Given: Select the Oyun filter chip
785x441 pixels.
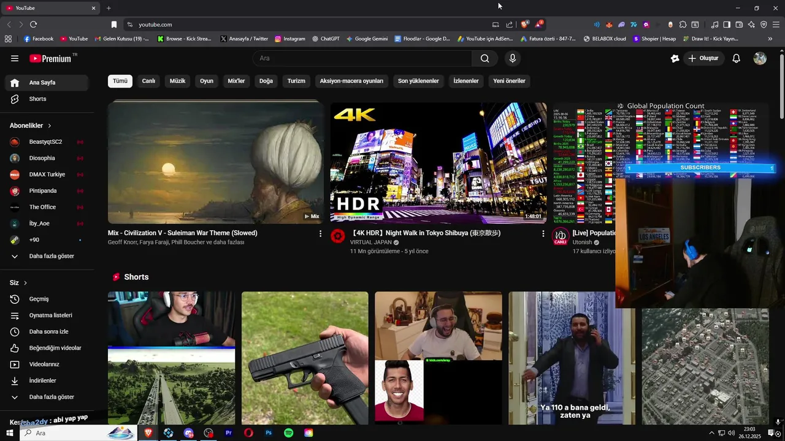Looking at the screenshot, I should [x=207, y=81].
